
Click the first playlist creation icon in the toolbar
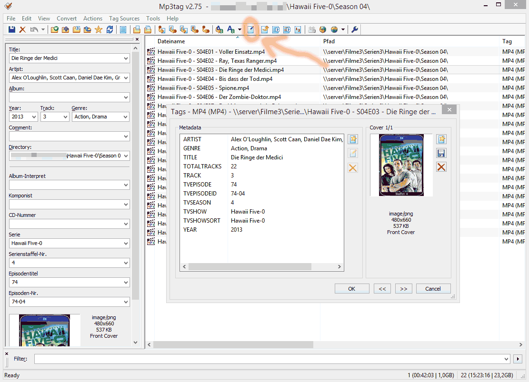[137, 29]
